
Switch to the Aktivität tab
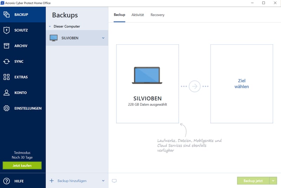point(138,15)
